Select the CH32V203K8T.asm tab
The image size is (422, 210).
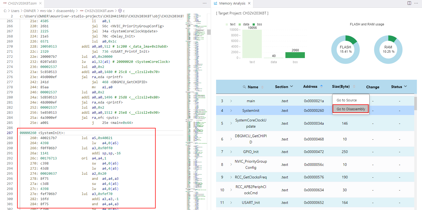tap(22, 3)
